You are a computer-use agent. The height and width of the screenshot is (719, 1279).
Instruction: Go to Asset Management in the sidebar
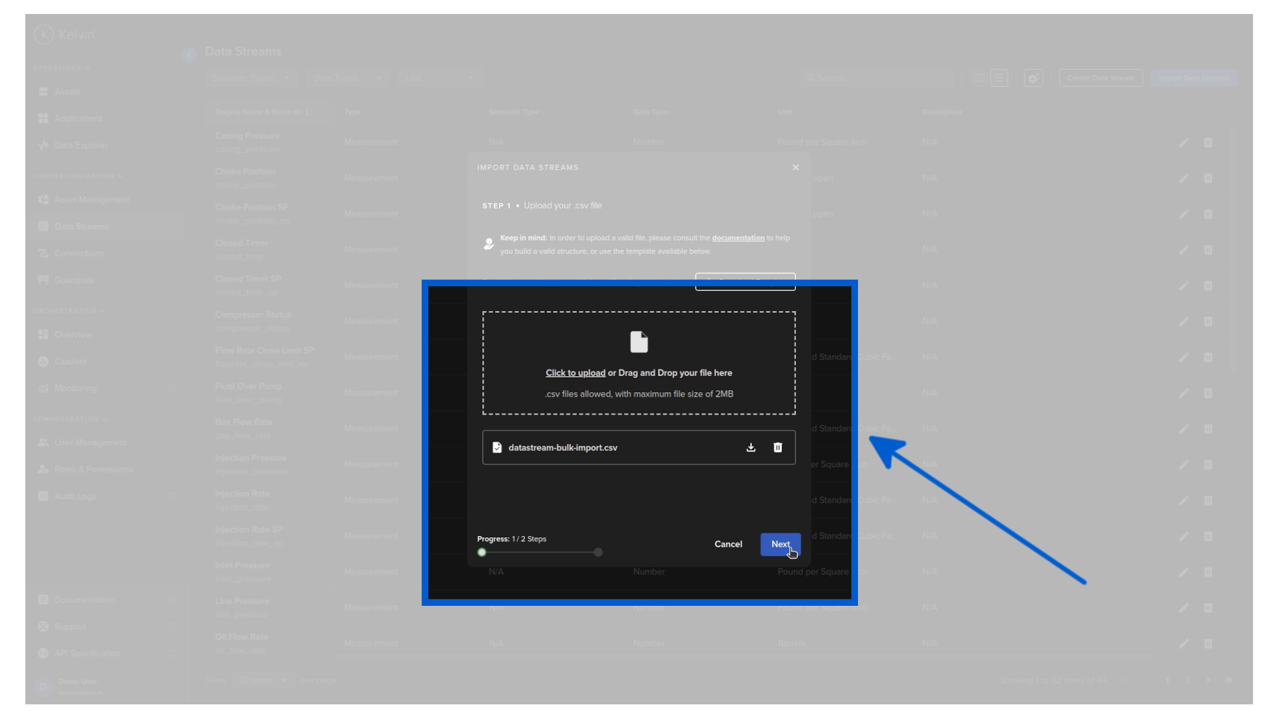click(92, 200)
